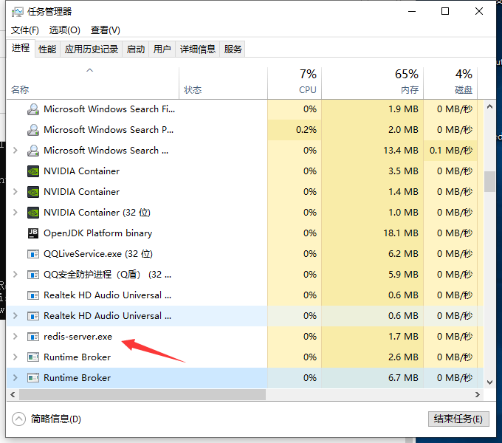Open the 查看(V) menu
The height and width of the screenshot is (443, 502).
(x=106, y=30)
